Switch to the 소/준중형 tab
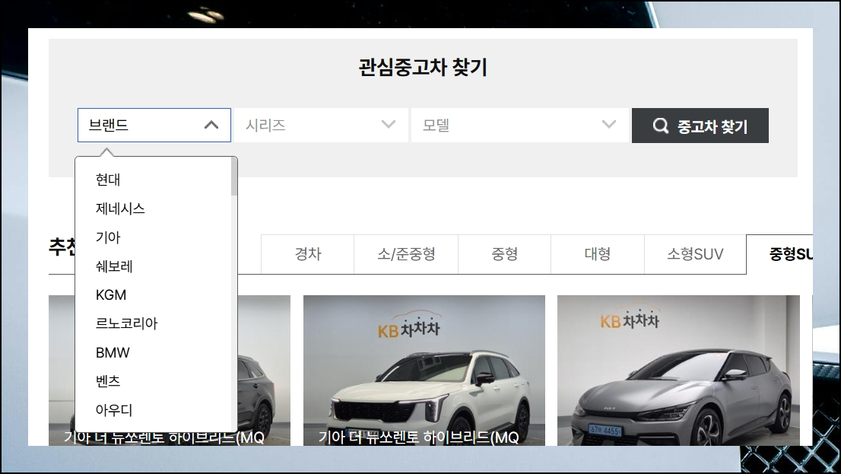The width and height of the screenshot is (841, 474). (x=406, y=254)
